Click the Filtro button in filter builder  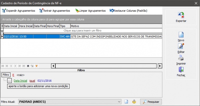6,75
